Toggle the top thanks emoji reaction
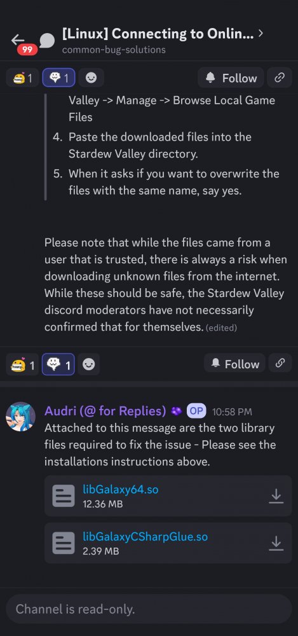298x636 pixels. [x=23, y=78]
